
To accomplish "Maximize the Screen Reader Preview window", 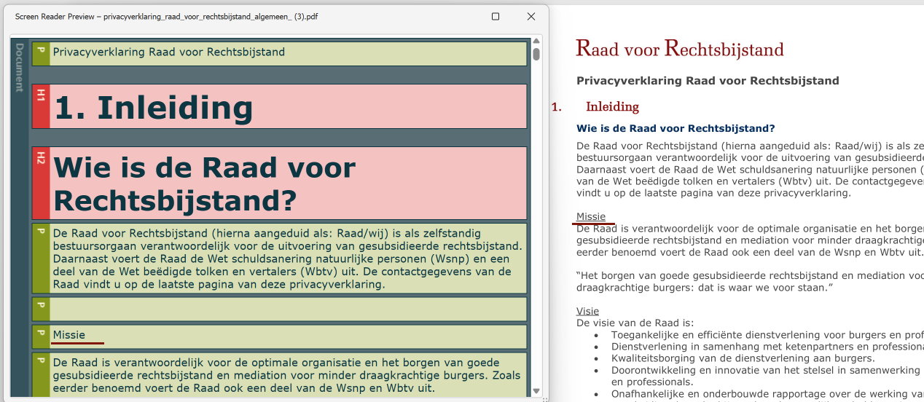I will point(496,16).
